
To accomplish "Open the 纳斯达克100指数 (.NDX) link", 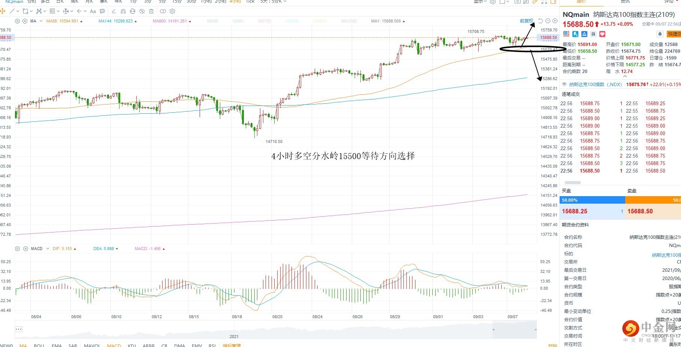I will 595,85.
